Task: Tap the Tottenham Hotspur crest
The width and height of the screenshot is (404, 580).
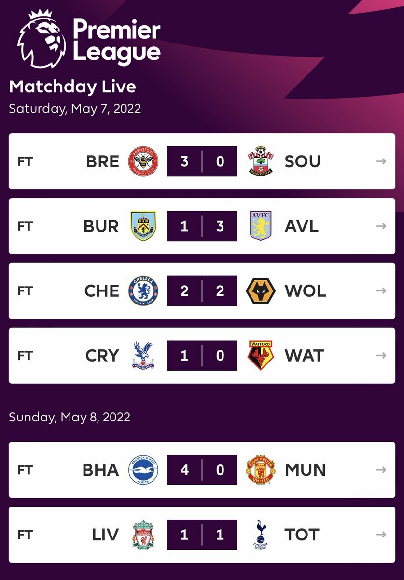Action: point(261,535)
